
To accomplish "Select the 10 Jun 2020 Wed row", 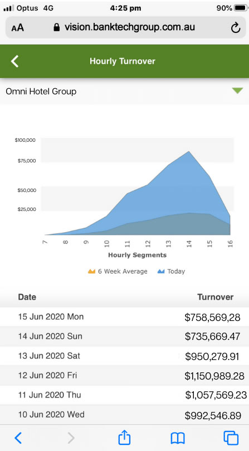I will tap(124, 415).
